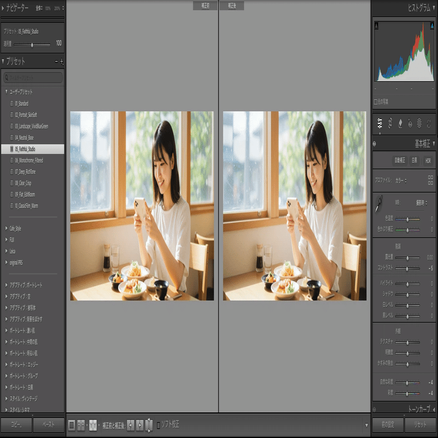Collapse the ヒストグラム panel header
Viewport: 438px width, 438px height.
click(421, 8)
